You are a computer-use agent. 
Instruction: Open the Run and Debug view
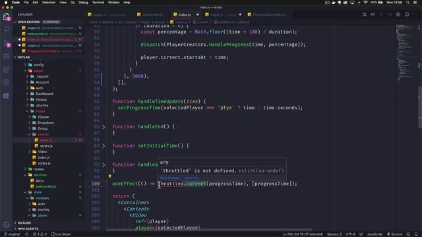pyautogui.click(x=6, y=56)
